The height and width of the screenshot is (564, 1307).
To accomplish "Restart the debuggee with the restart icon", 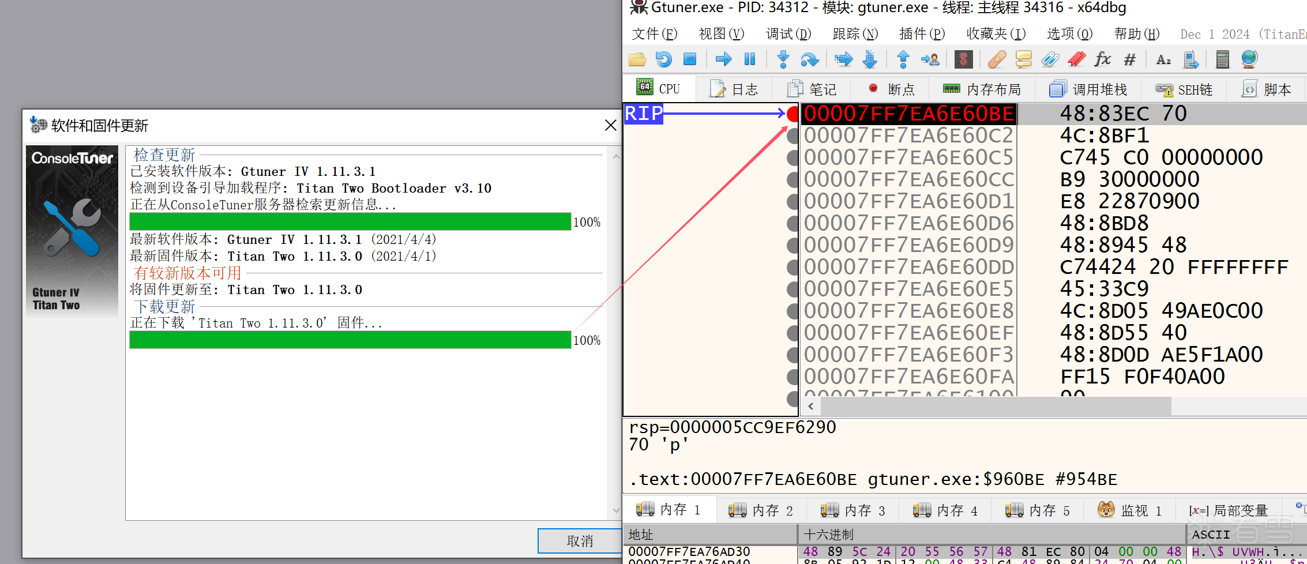I will [663, 59].
